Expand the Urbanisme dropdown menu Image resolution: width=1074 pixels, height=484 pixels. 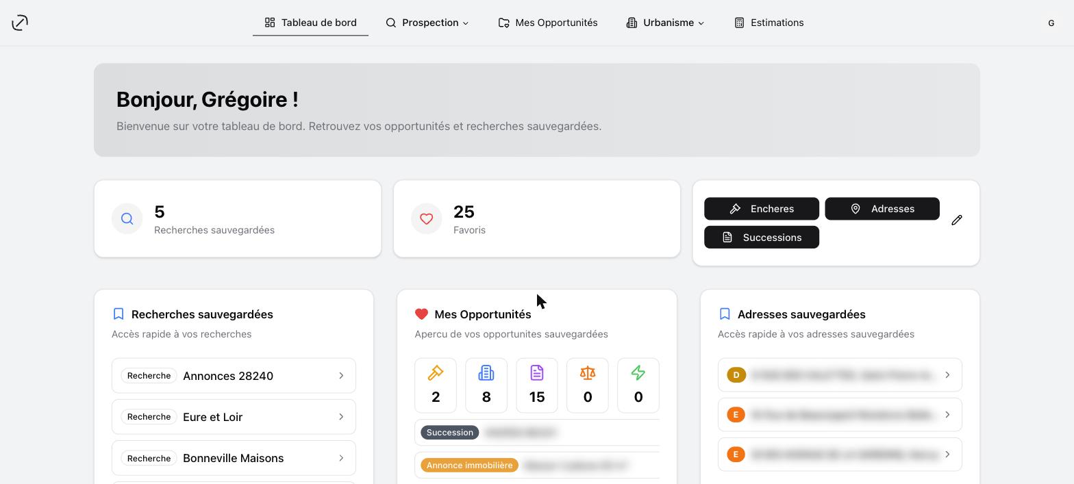coord(665,23)
